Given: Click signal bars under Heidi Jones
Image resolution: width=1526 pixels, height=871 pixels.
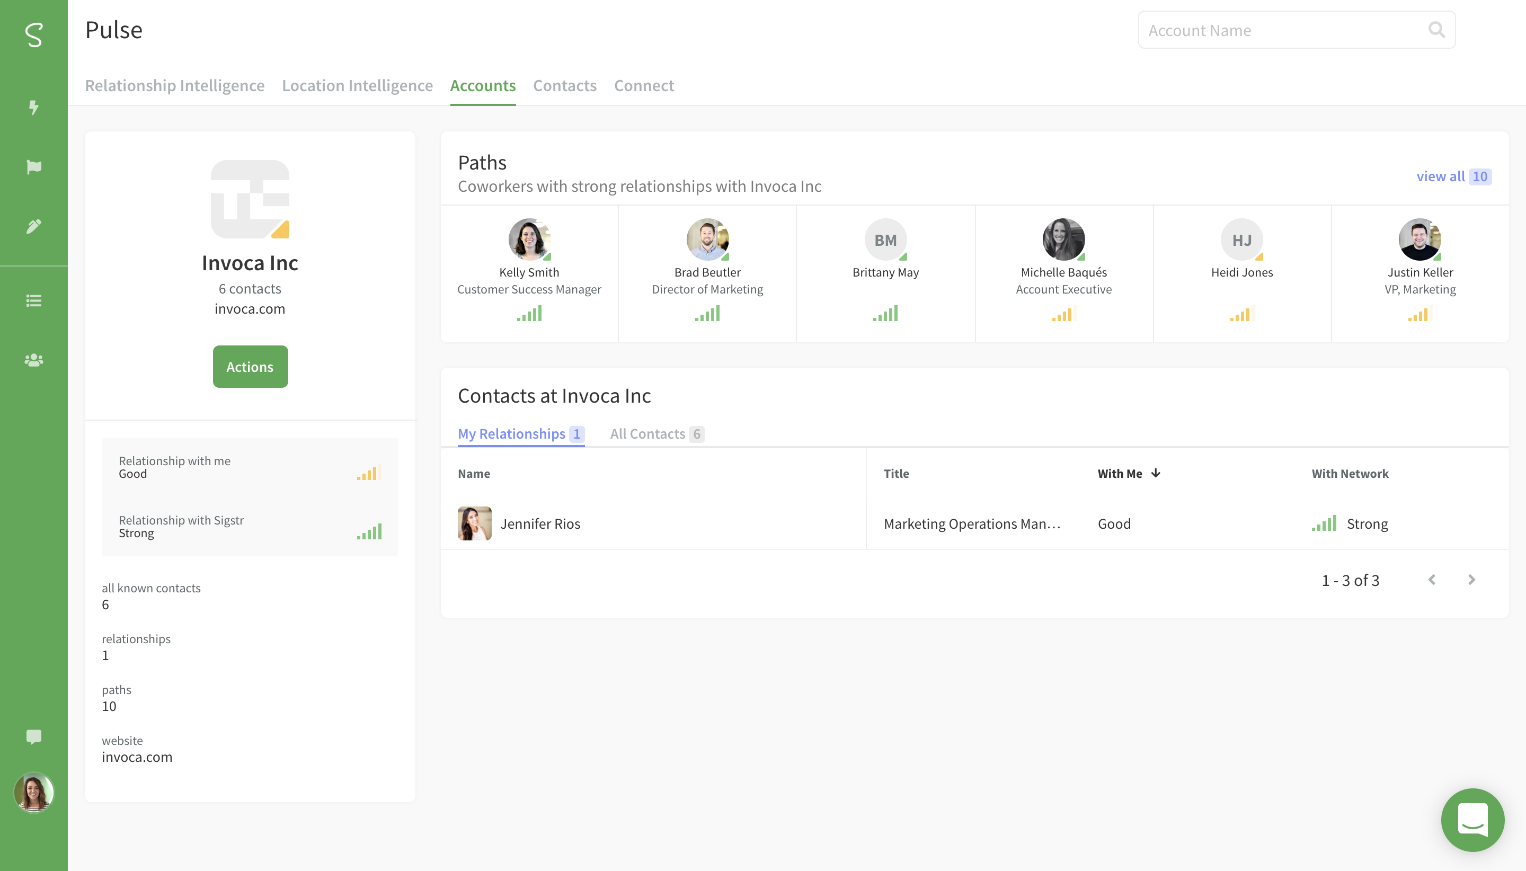Looking at the screenshot, I should 1242,314.
